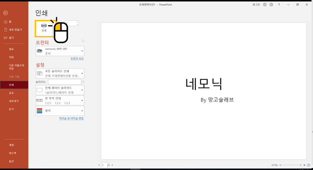Open the 내보내기 page
Image resolution: width=313 pixels, height=170 pixels.
click(14, 101)
